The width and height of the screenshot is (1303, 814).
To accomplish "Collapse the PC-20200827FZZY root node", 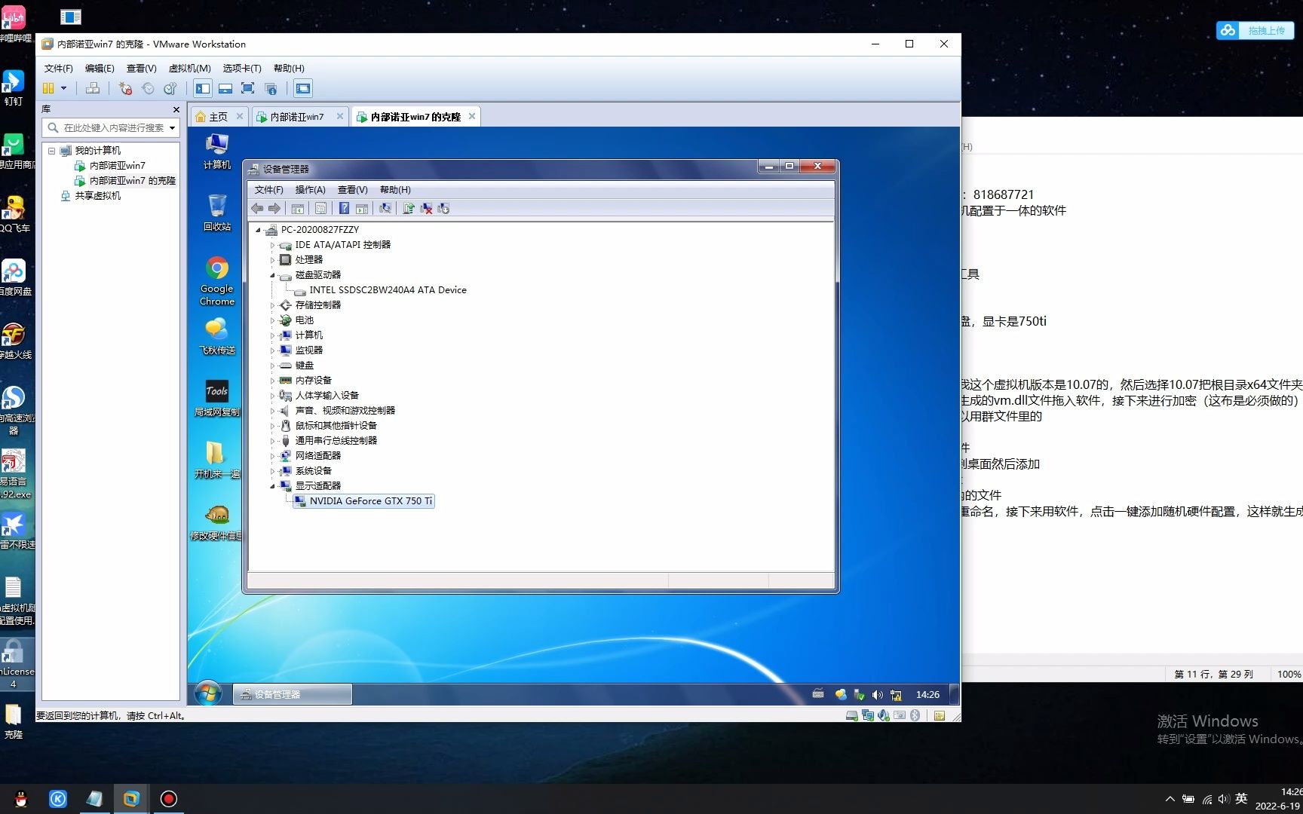I will tap(258, 230).
